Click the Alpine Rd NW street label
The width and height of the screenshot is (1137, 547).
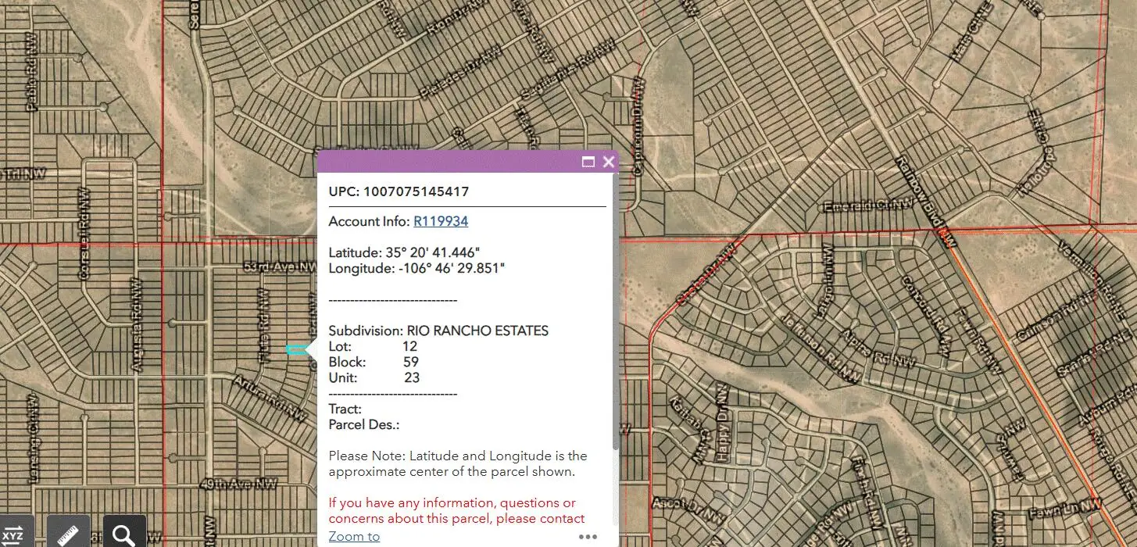[877, 349]
